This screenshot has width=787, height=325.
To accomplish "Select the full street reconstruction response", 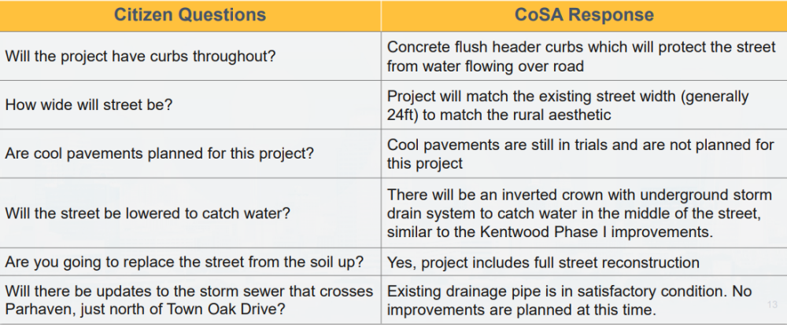I will [543, 262].
